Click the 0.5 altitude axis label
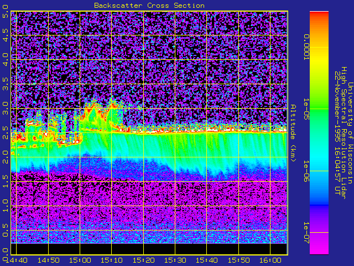Image resolution: width=354 pixels, height=266 pixels. (5, 231)
